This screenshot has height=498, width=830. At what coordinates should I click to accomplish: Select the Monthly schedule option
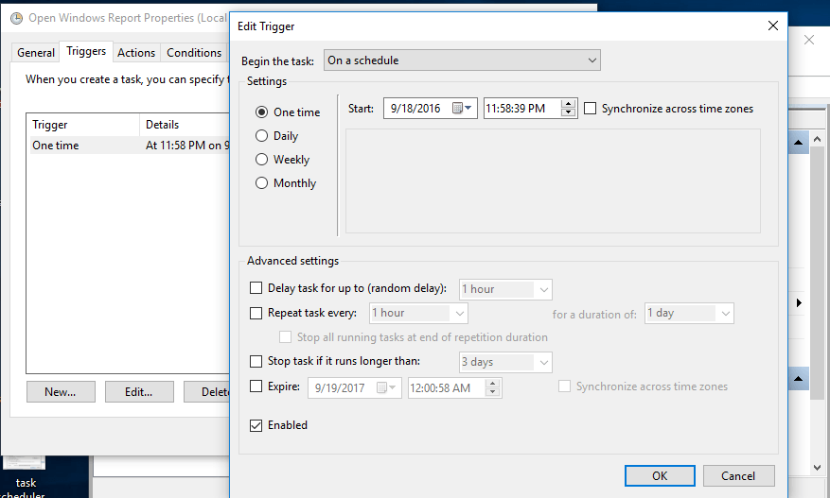[x=261, y=183]
